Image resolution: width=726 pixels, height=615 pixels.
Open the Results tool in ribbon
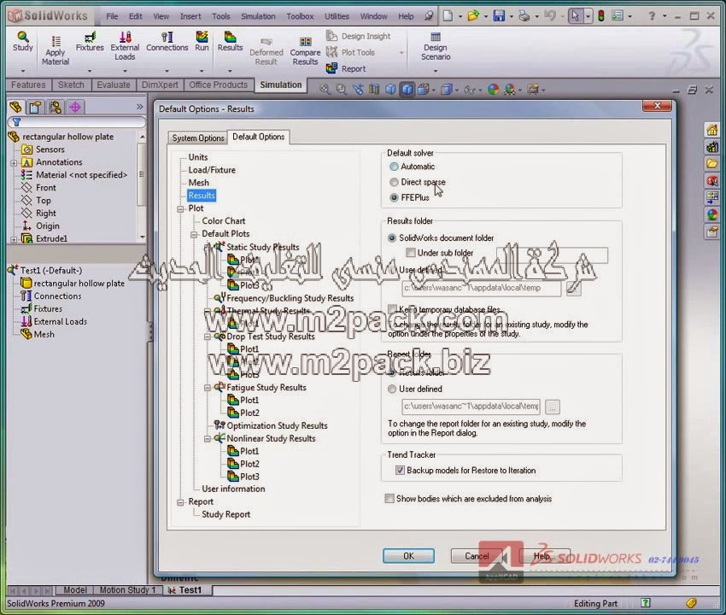(230, 41)
